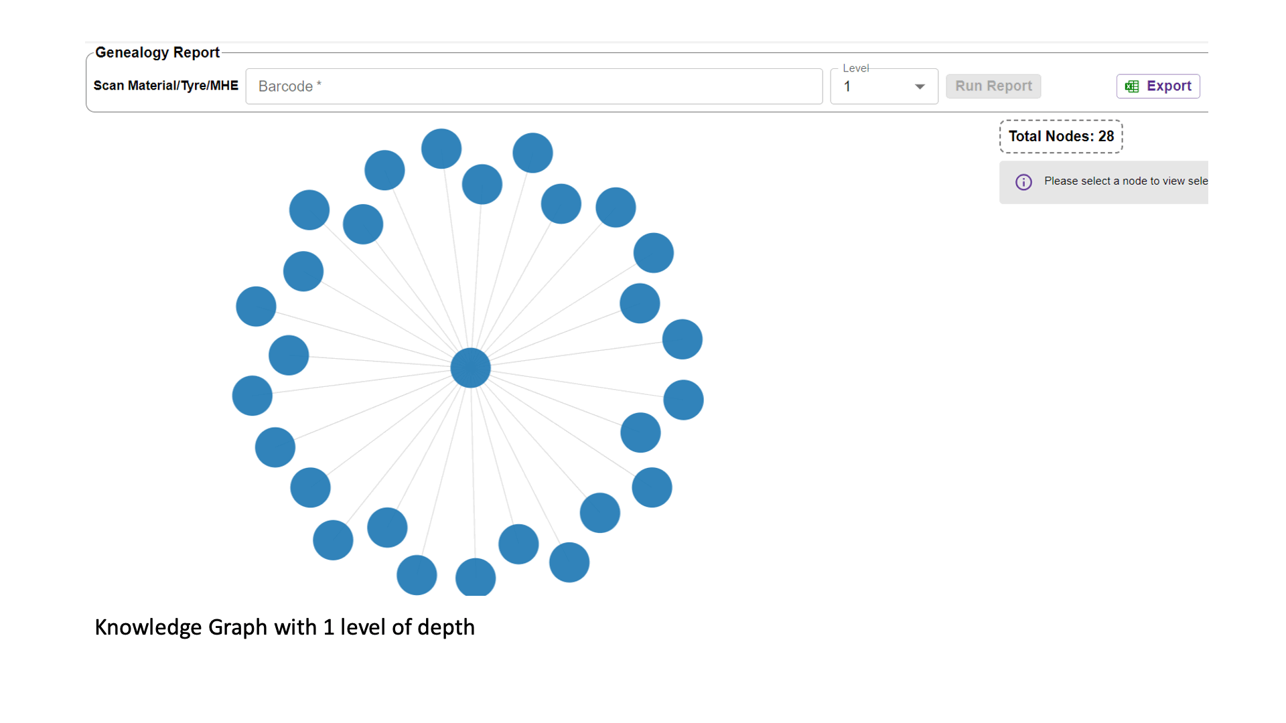This screenshot has width=1286, height=723.
Task: Select the leftmost node in the graph
Action: coord(252,396)
